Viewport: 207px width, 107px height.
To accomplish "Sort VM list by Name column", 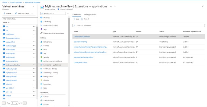I will 6,22.
